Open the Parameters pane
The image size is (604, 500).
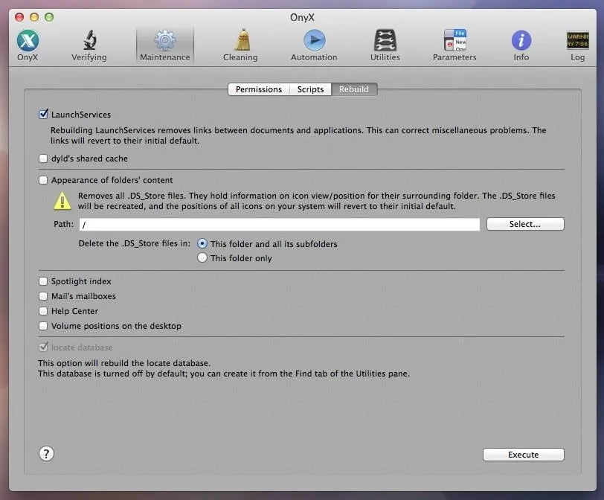click(x=454, y=45)
